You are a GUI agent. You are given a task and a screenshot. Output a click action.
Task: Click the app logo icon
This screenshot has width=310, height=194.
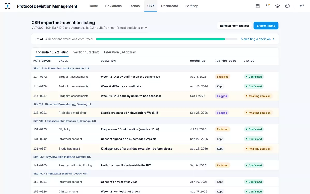(x=7, y=6)
